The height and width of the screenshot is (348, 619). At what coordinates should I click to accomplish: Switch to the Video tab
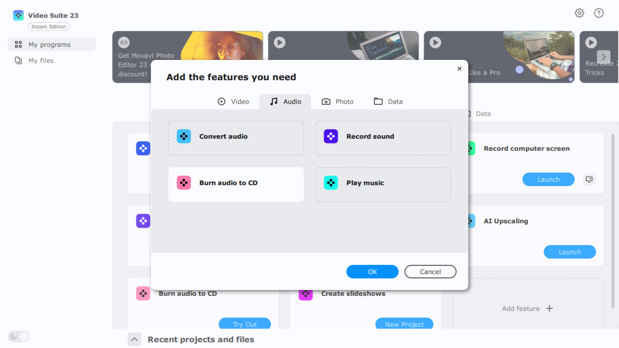233,101
